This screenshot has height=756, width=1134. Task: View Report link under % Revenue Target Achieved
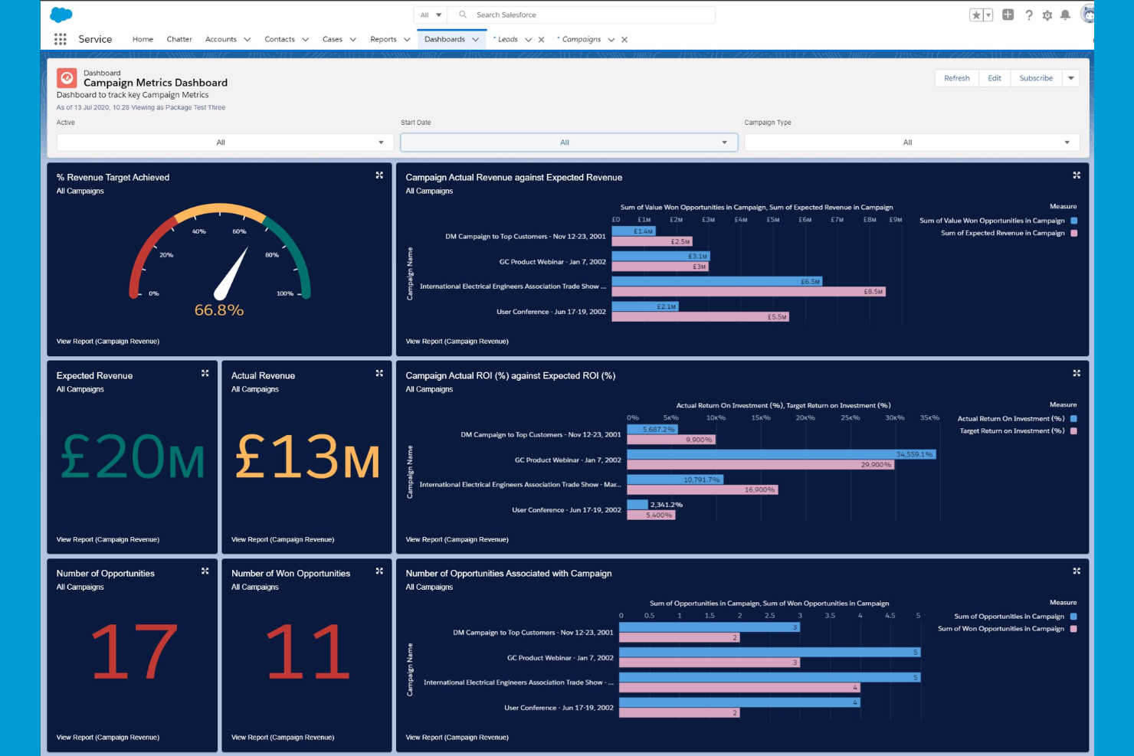click(x=108, y=342)
